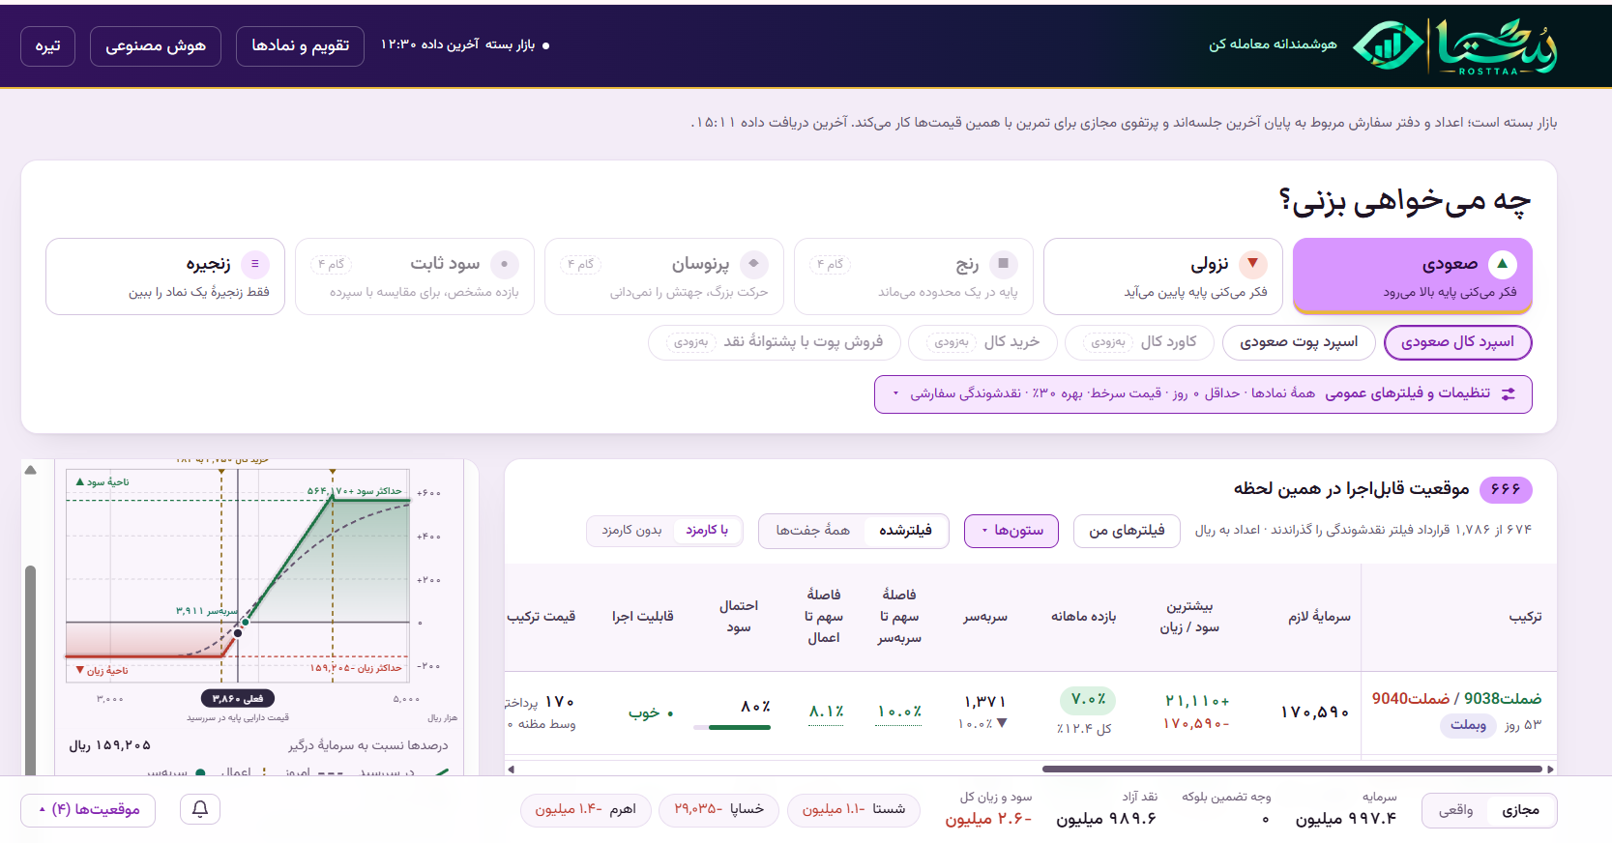1612x843 pixels.
Task: Sort by the سربه‌سر column header
Action: point(985,616)
